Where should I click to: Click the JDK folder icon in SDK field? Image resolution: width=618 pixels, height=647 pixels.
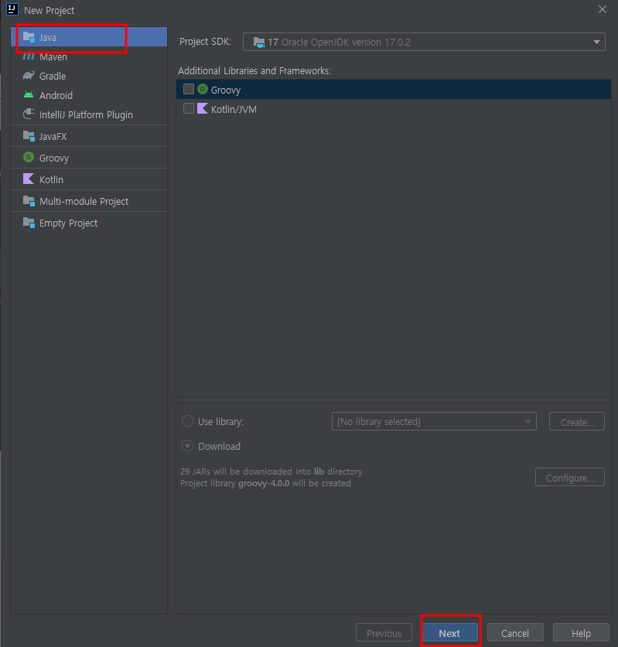point(259,42)
